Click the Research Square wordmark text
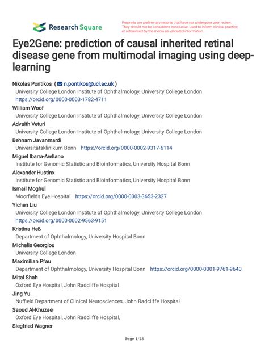 tap(75, 27)
